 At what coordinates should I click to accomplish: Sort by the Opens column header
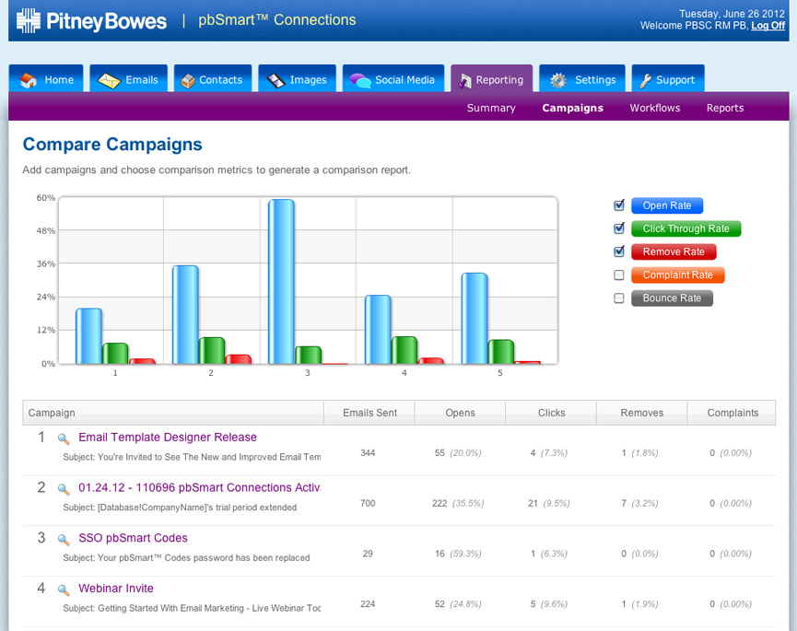(x=460, y=413)
